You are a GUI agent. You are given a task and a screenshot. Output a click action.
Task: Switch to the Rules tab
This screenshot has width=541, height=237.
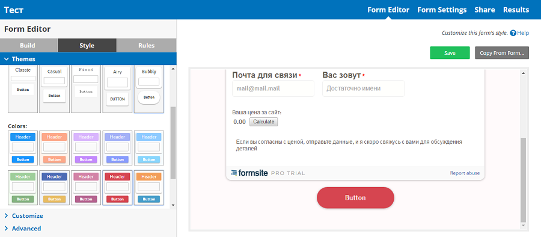146,45
